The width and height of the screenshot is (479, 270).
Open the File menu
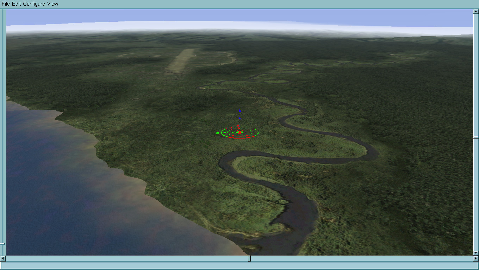pyautogui.click(x=6, y=4)
